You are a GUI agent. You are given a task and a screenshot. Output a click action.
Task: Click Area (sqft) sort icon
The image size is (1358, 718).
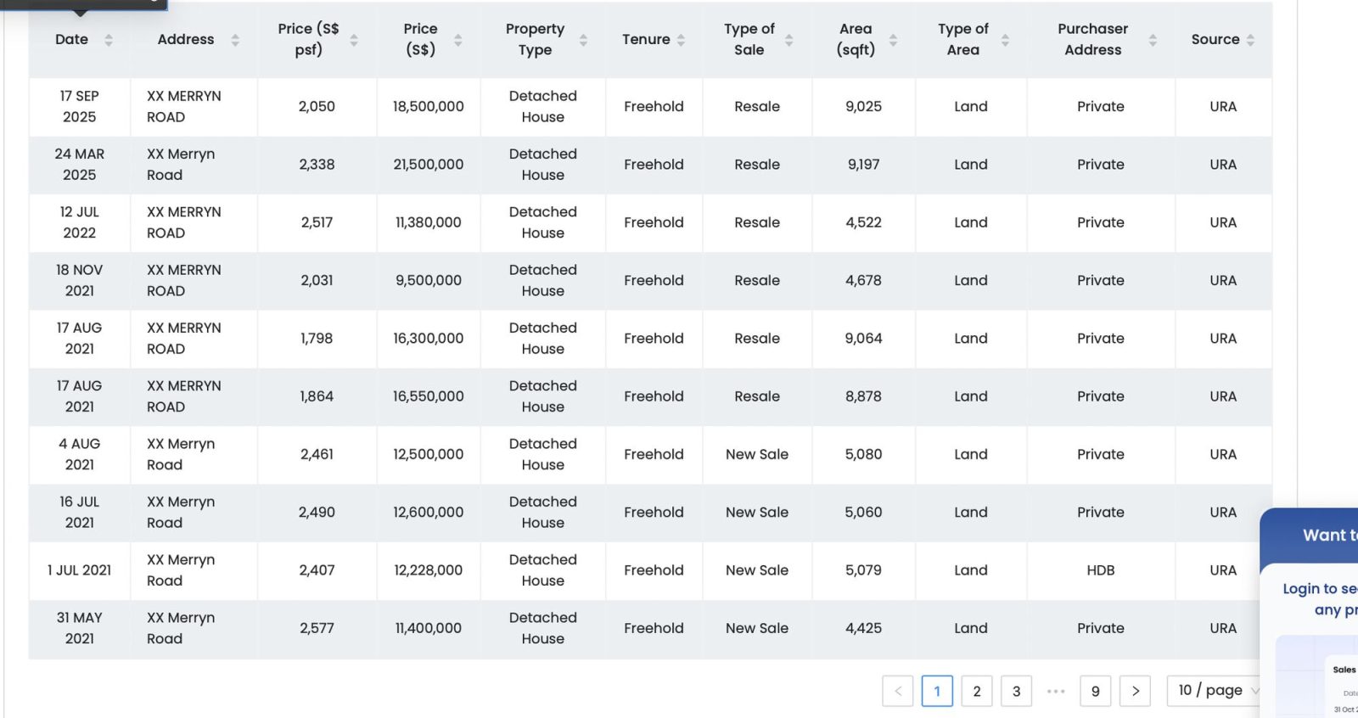(893, 40)
